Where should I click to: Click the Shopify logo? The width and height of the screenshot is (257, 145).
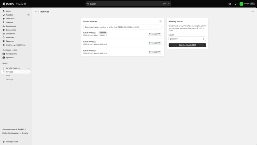(x=8, y=4)
